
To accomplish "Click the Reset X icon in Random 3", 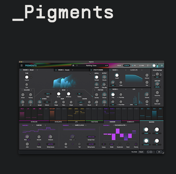I will pyautogui.click(x=128, y=144).
